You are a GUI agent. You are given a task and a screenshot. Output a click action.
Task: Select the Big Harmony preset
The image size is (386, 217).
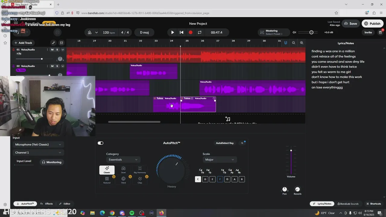tap(140, 170)
